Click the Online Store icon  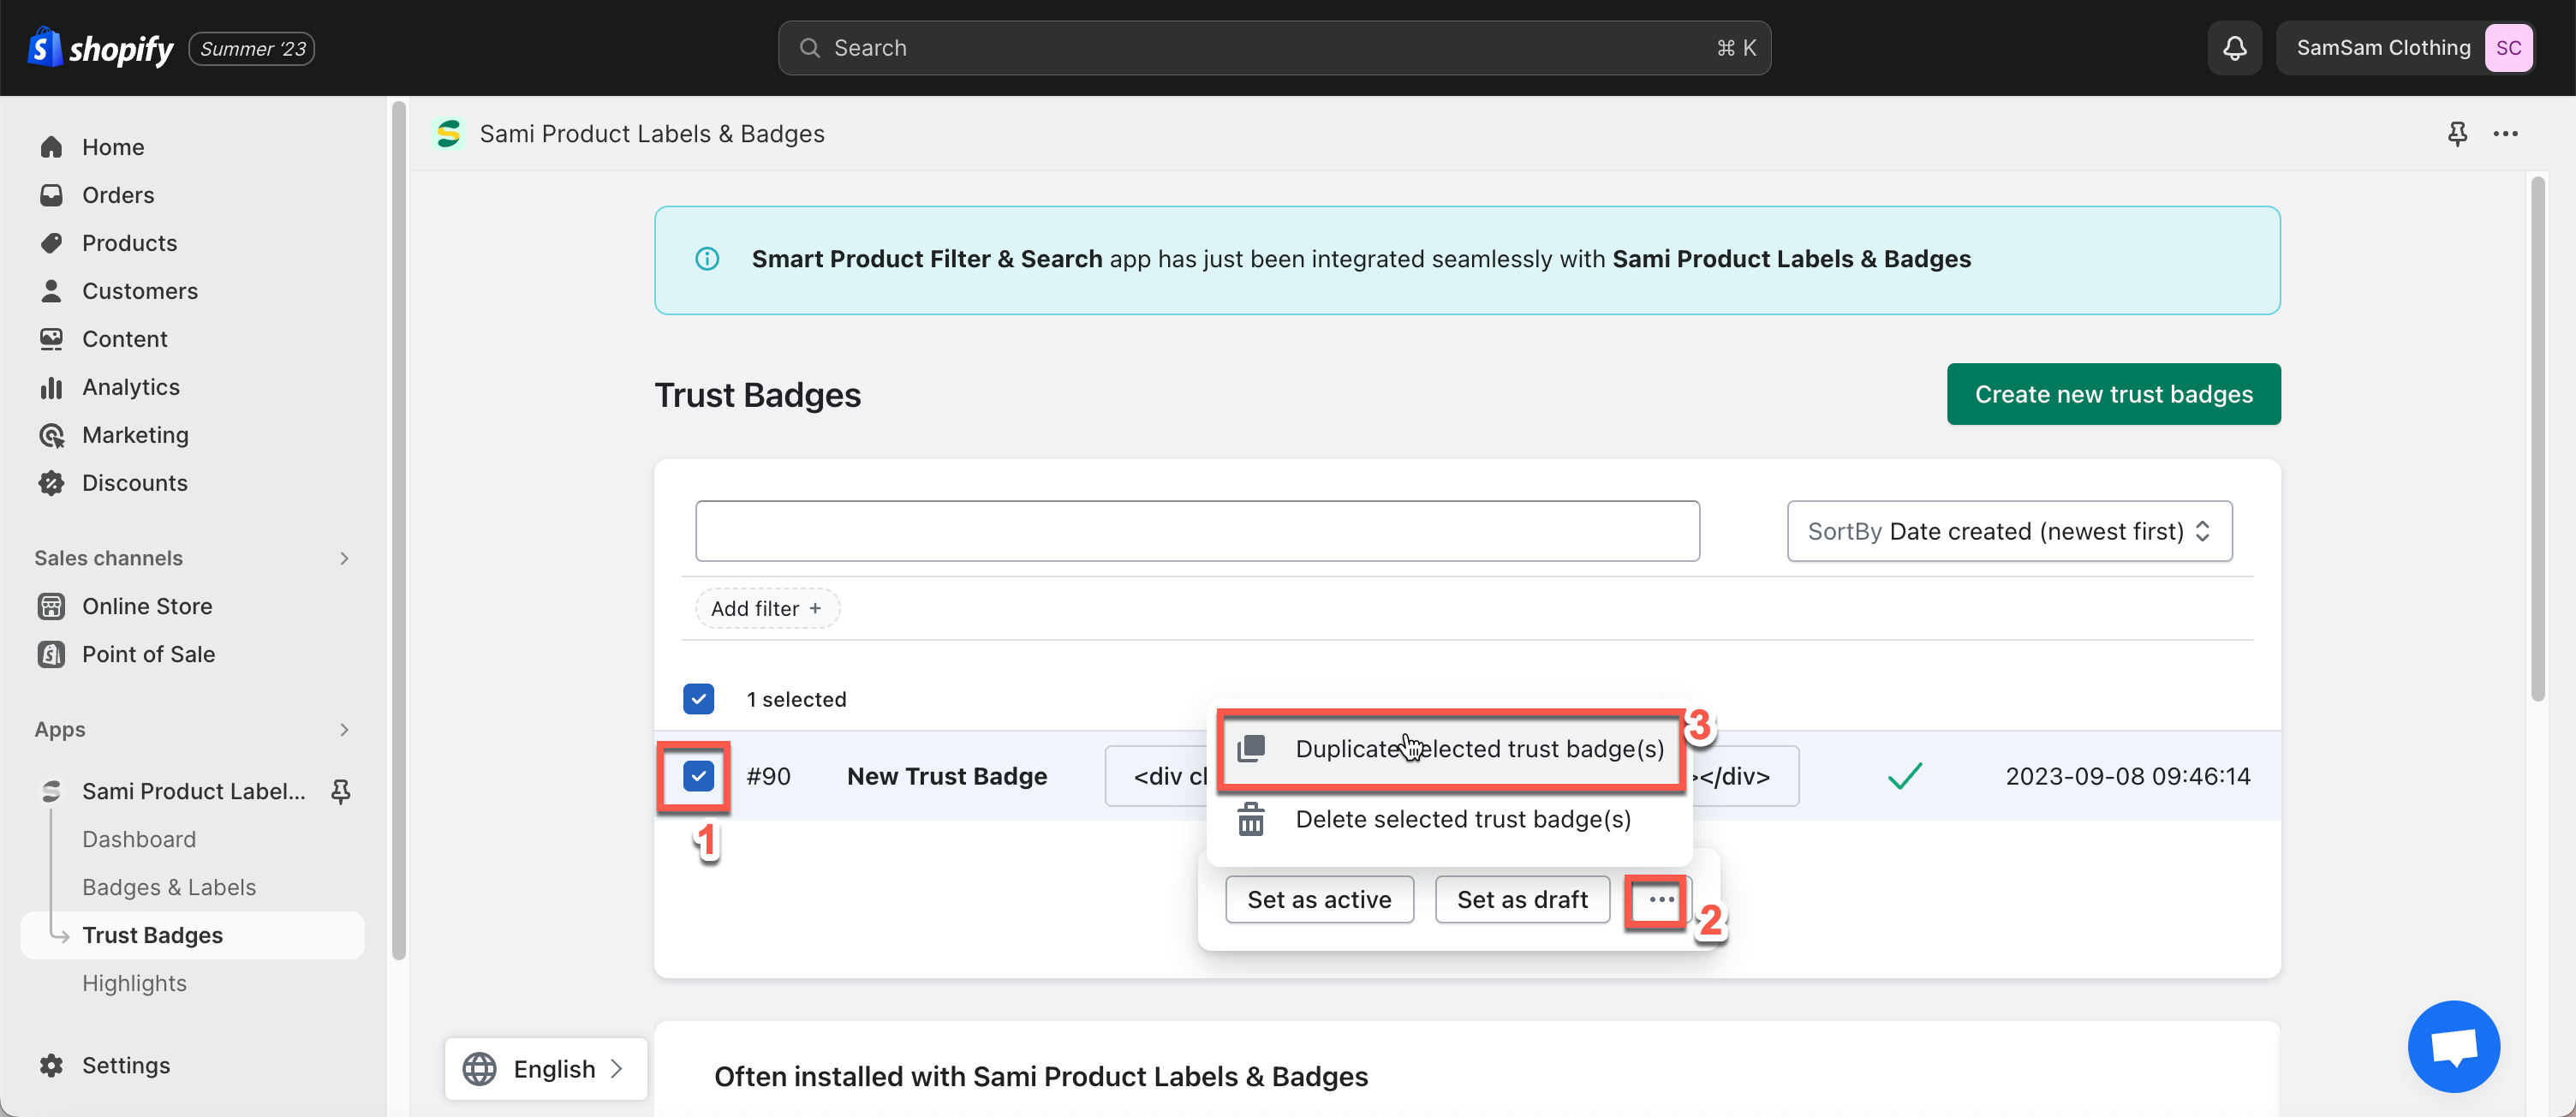(51, 606)
